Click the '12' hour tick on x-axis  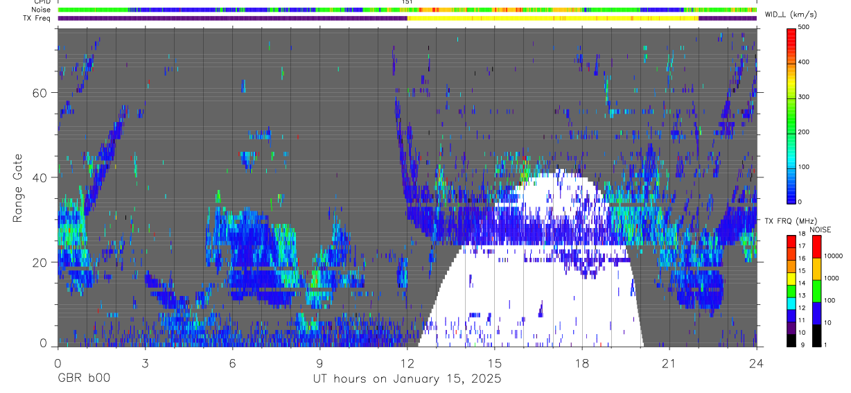tap(407, 363)
